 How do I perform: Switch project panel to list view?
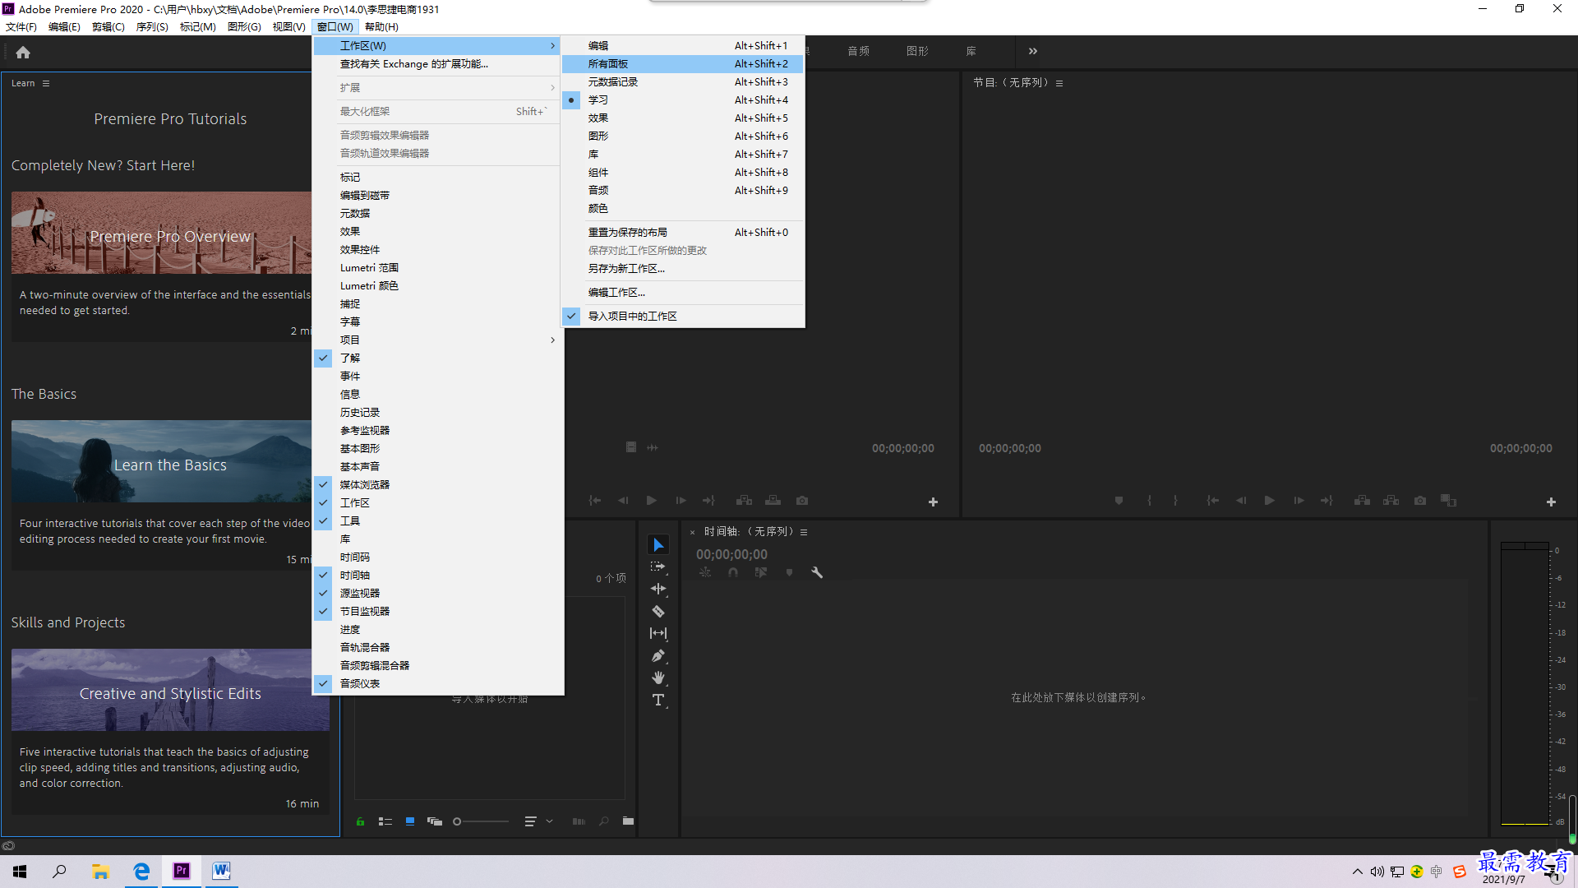[x=385, y=821]
